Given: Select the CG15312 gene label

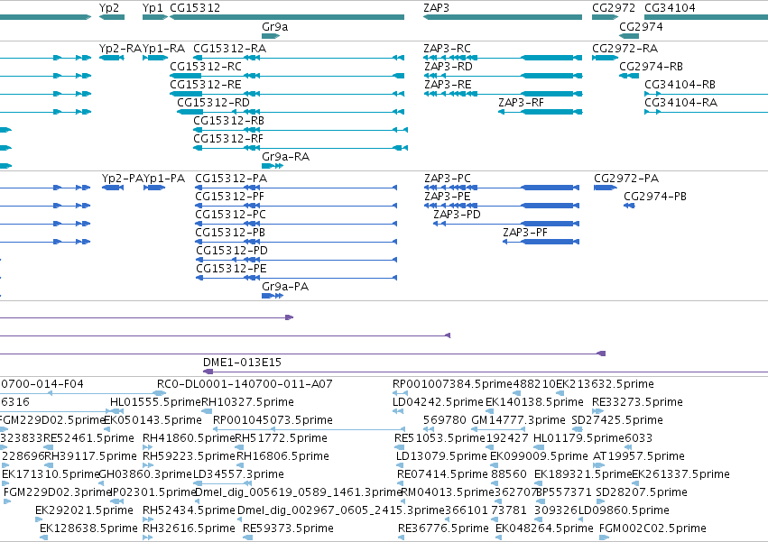Looking at the screenshot, I should pyautogui.click(x=195, y=8).
